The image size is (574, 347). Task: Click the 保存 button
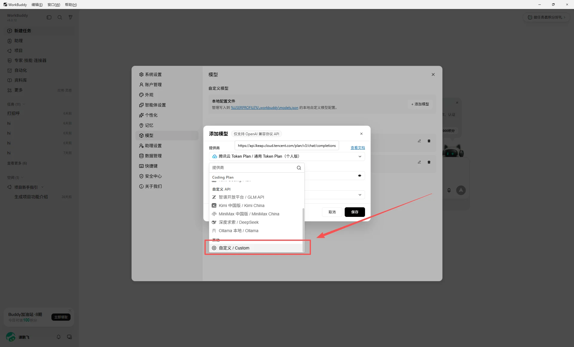(355, 212)
